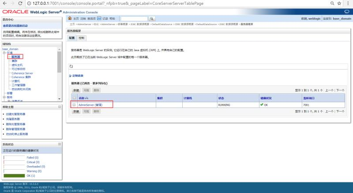The image size is (353, 193).
Task: Switch to the 控制 tab
Action: 82,38
